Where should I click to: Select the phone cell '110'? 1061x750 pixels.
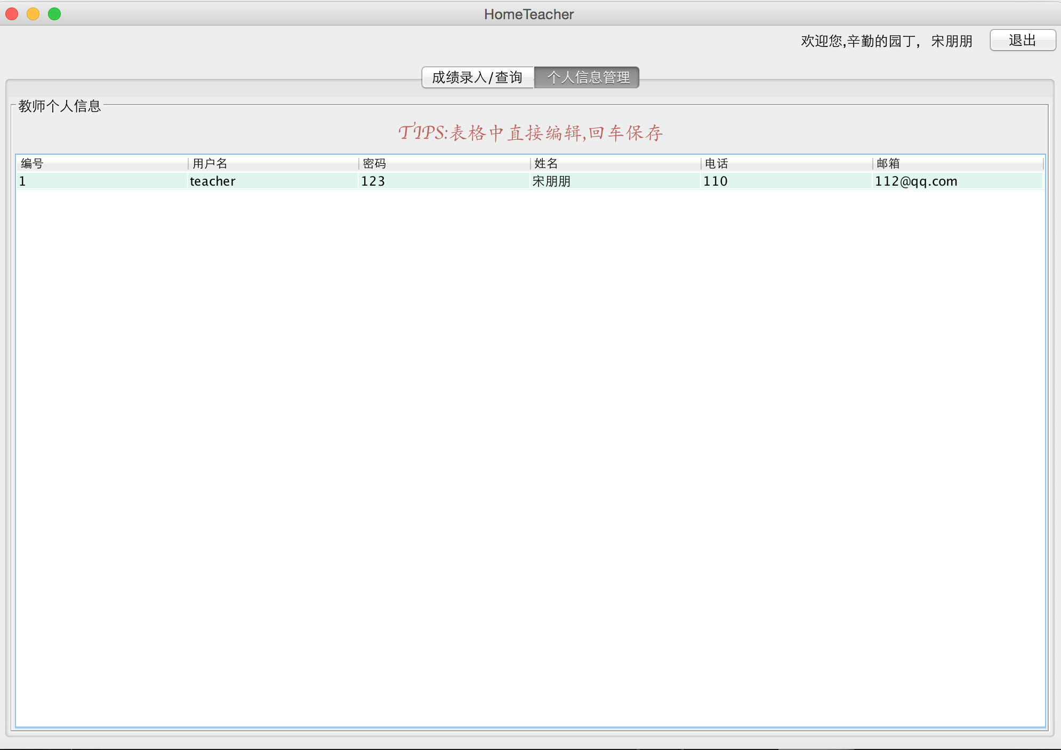point(787,181)
